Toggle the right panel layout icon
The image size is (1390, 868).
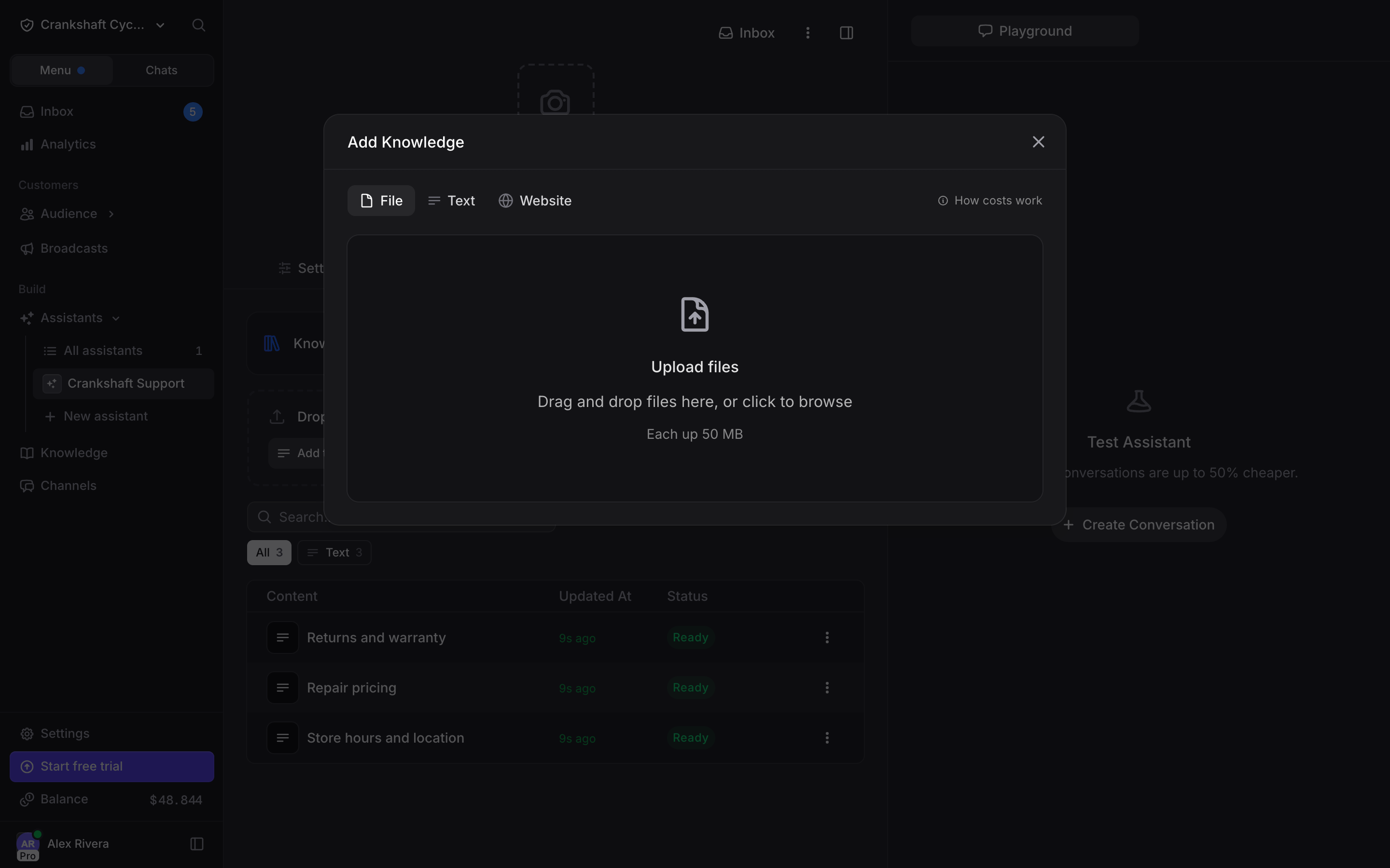tap(846, 33)
